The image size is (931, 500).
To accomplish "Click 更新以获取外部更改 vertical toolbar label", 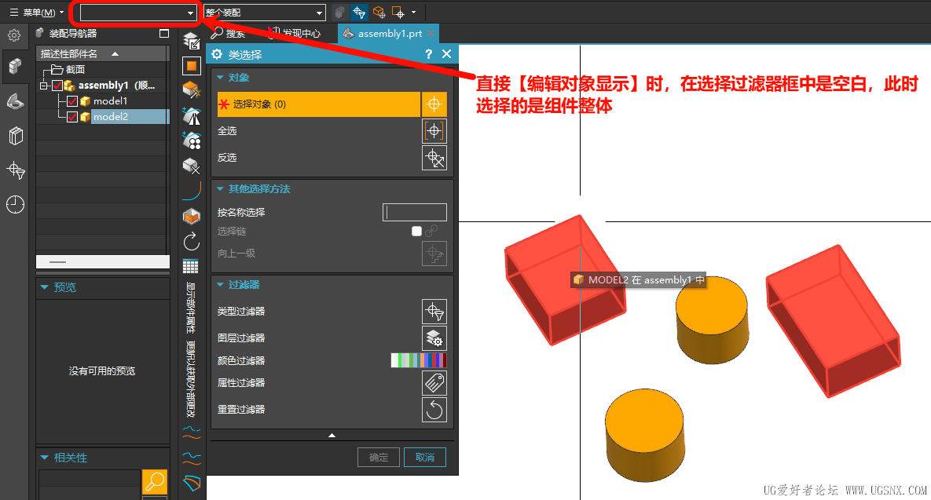I will tap(191, 379).
